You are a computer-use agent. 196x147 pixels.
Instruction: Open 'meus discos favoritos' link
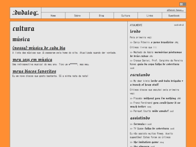(x=34, y=71)
